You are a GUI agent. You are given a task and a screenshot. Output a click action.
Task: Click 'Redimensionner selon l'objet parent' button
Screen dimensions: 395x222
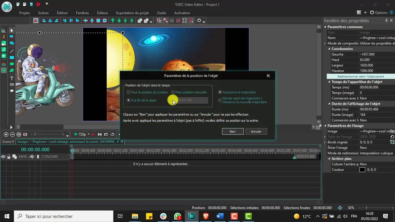pos(361,76)
